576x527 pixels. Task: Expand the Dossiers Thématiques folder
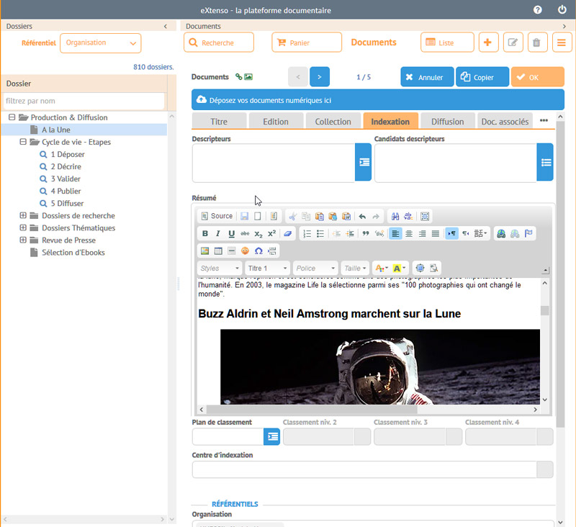pyautogui.click(x=23, y=228)
